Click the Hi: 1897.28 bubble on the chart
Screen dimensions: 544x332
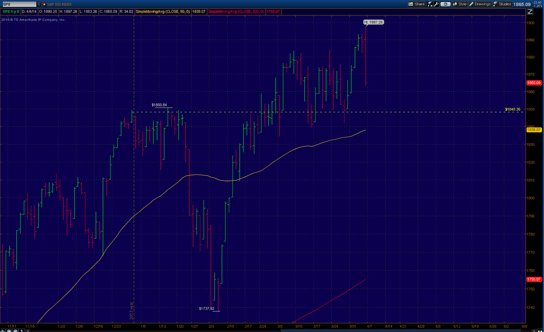374,22
